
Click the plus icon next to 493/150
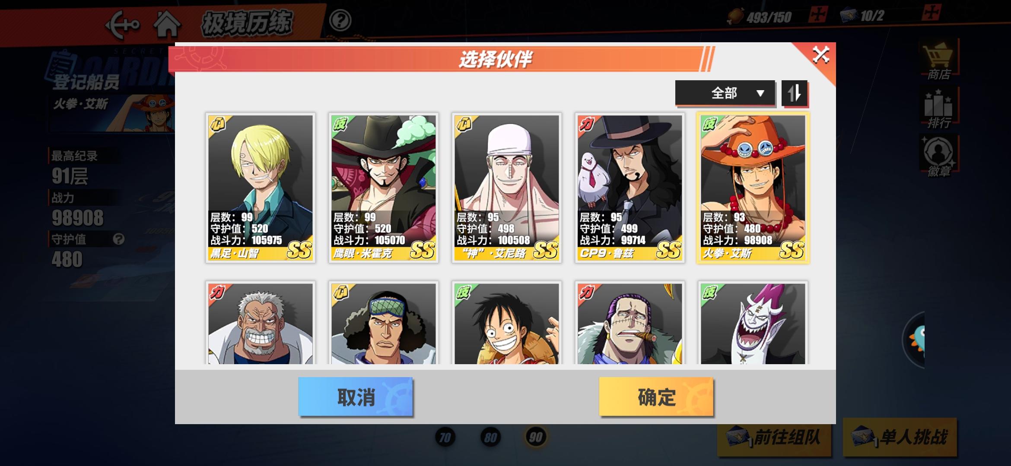point(817,15)
